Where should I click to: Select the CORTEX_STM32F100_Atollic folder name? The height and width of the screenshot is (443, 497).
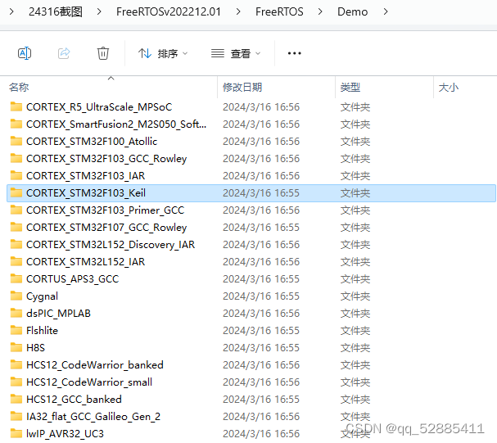click(92, 142)
